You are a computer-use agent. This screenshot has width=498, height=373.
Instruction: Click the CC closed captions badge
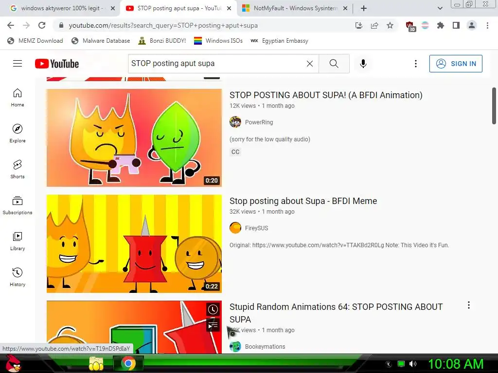point(235,152)
